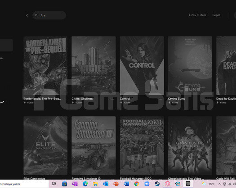Open the Control game cover thumbnail
This screenshot has height=188, width=236.
coord(142,65)
